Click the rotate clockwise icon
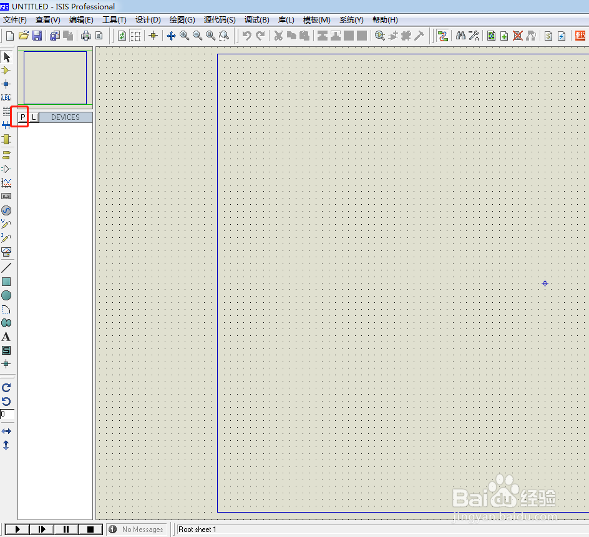 tap(6, 388)
